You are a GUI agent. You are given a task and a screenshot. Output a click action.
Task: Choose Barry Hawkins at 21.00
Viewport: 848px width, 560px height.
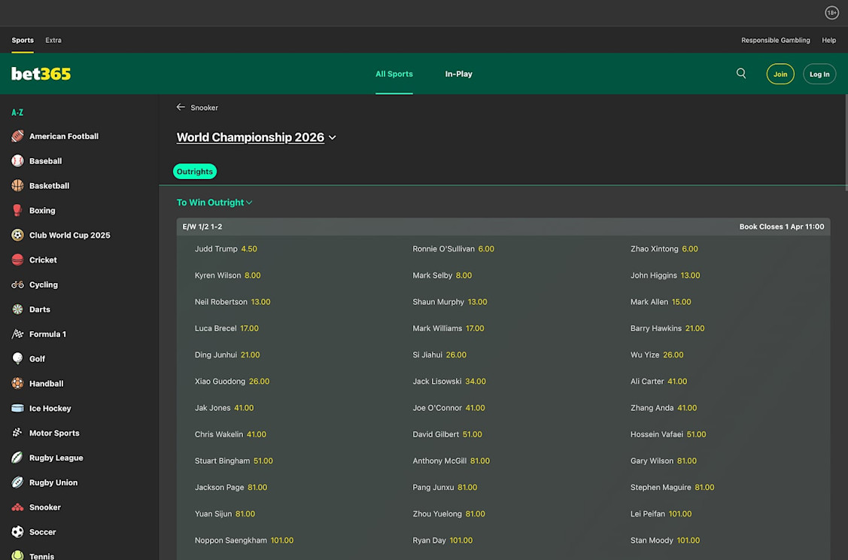(667, 328)
